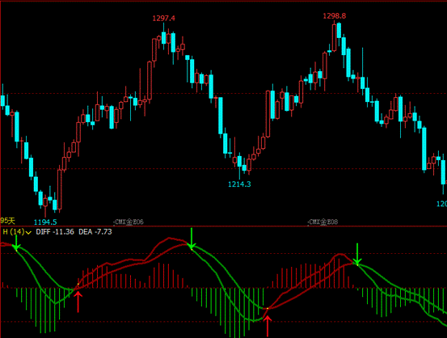Click the second red up arrow buy signal

point(267,326)
